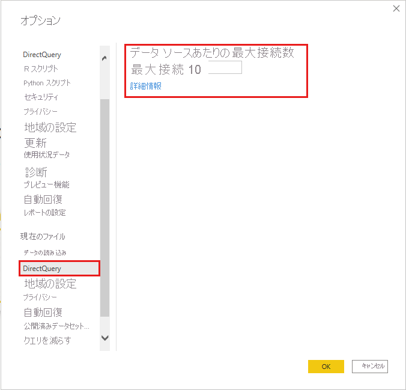Select DirectQuery under global settings
The image size is (406, 390).
pos(42,55)
